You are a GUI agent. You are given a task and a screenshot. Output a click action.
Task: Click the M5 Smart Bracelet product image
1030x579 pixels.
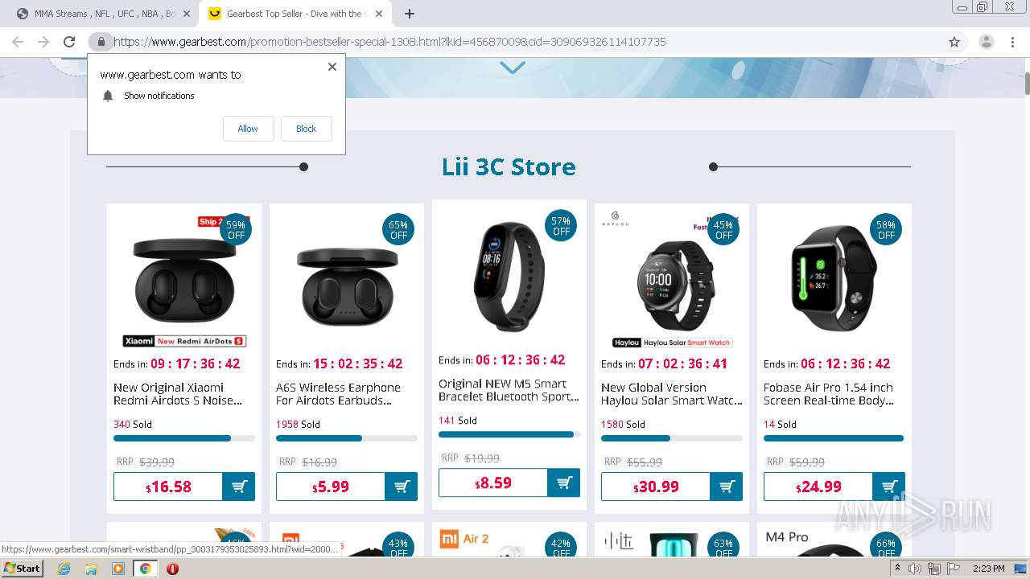point(509,276)
